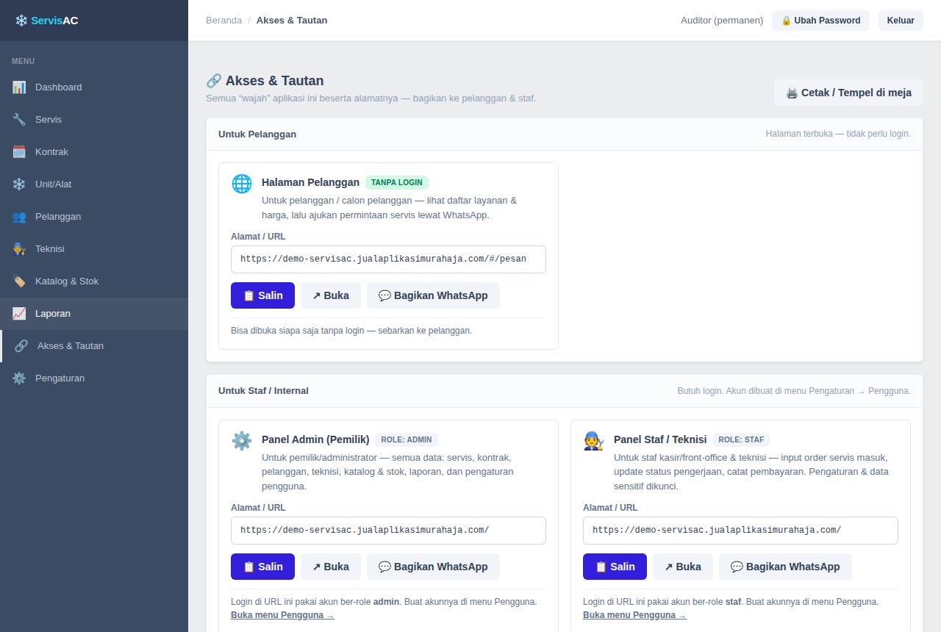Go to Laporan in the sidebar menu
941x632 pixels.
click(94, 314)
